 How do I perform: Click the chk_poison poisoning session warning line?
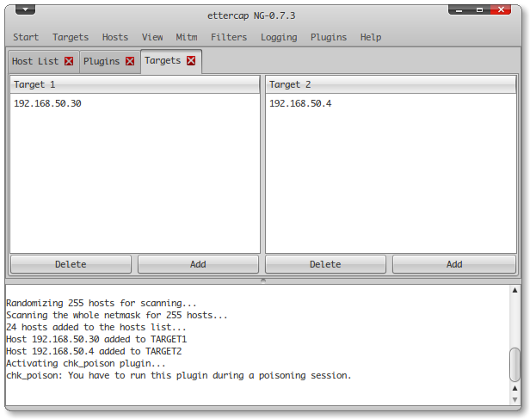179,375
